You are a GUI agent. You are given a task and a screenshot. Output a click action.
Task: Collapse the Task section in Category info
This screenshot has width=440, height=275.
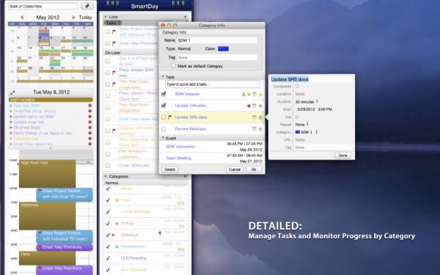pos(163,77)
